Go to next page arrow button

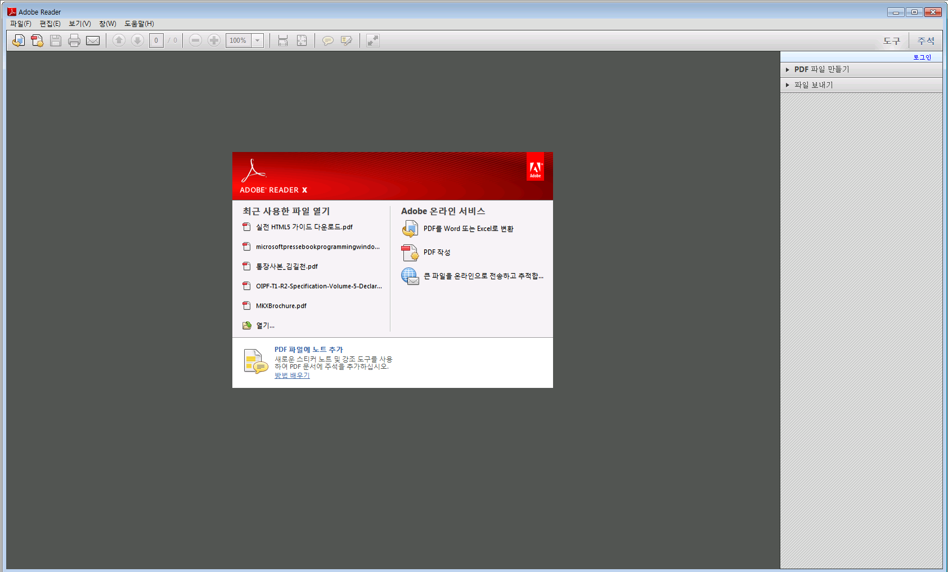[x=137, y=41]
